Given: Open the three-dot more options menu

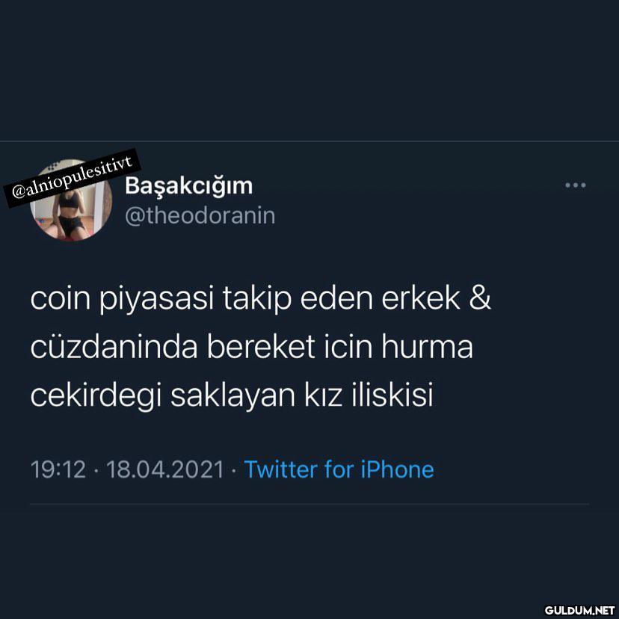Looking at the screenshot, I should pyautogui.click(x=575, y=185).
